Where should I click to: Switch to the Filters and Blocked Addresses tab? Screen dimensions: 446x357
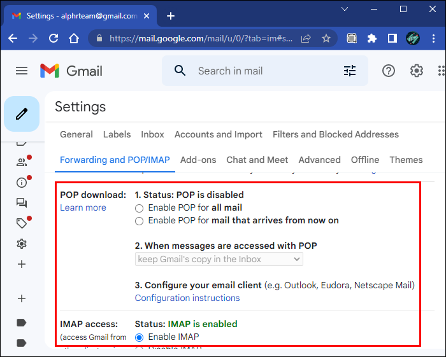point(335,134)
